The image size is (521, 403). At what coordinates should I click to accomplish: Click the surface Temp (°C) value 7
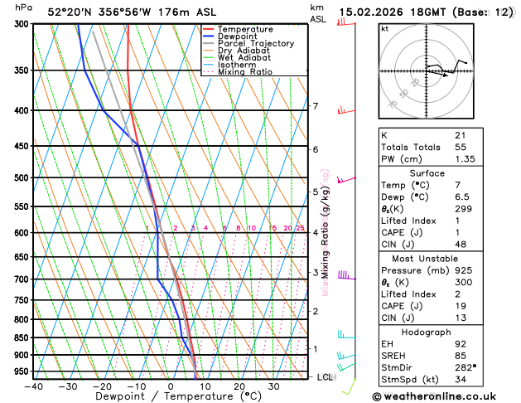click(x=458, y=185)
